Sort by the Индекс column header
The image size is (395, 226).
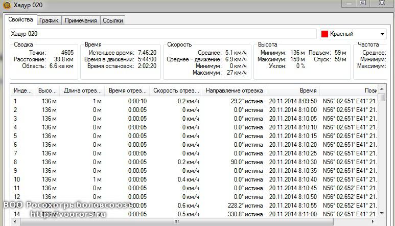(x=22, y=91)
